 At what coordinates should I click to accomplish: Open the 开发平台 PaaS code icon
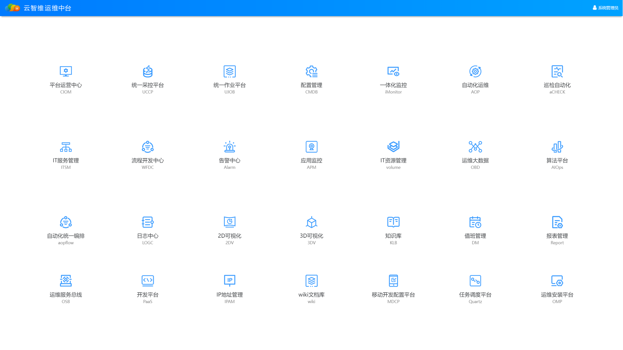tap(148, 281)
